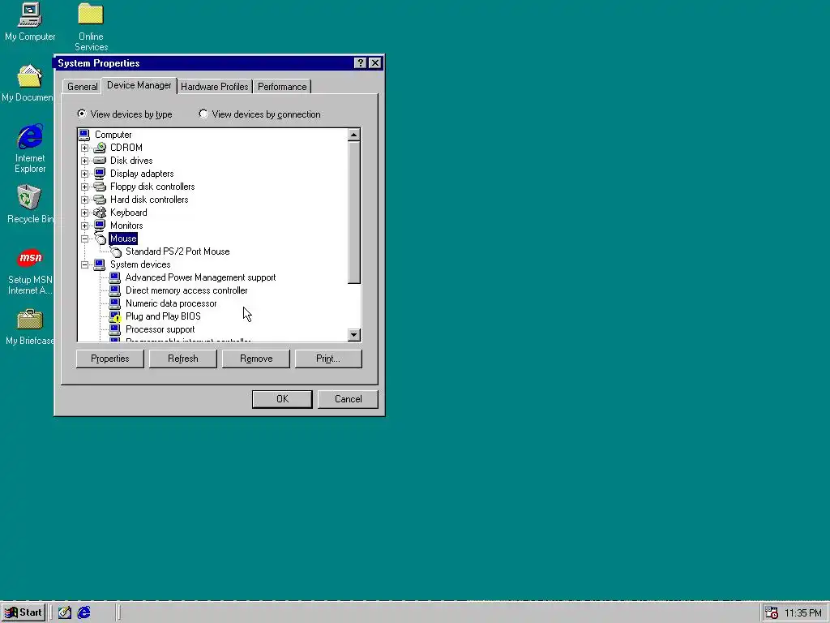Image resolution: width=830 pixels, height=623 pixels.
Task: Click the Refresh button
Action: click(x=183, y=359)
